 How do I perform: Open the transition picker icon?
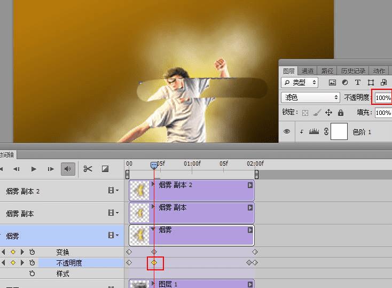(x=105, y=169)
